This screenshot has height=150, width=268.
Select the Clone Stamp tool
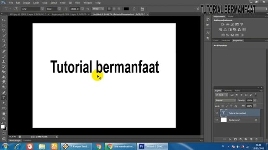(x=4, y=62)
